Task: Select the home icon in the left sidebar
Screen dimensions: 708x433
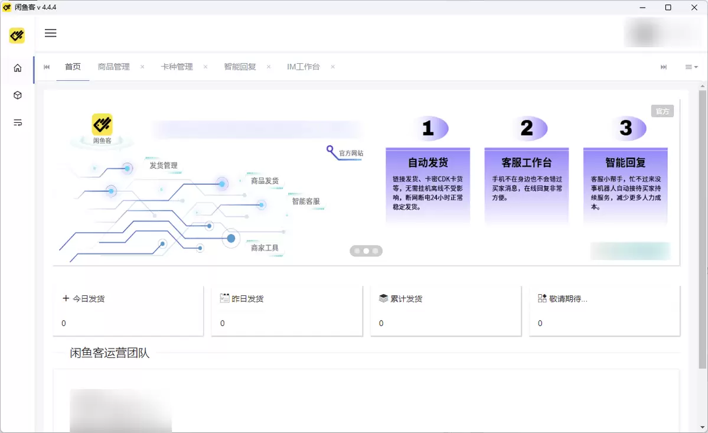Action: [17, 68]
